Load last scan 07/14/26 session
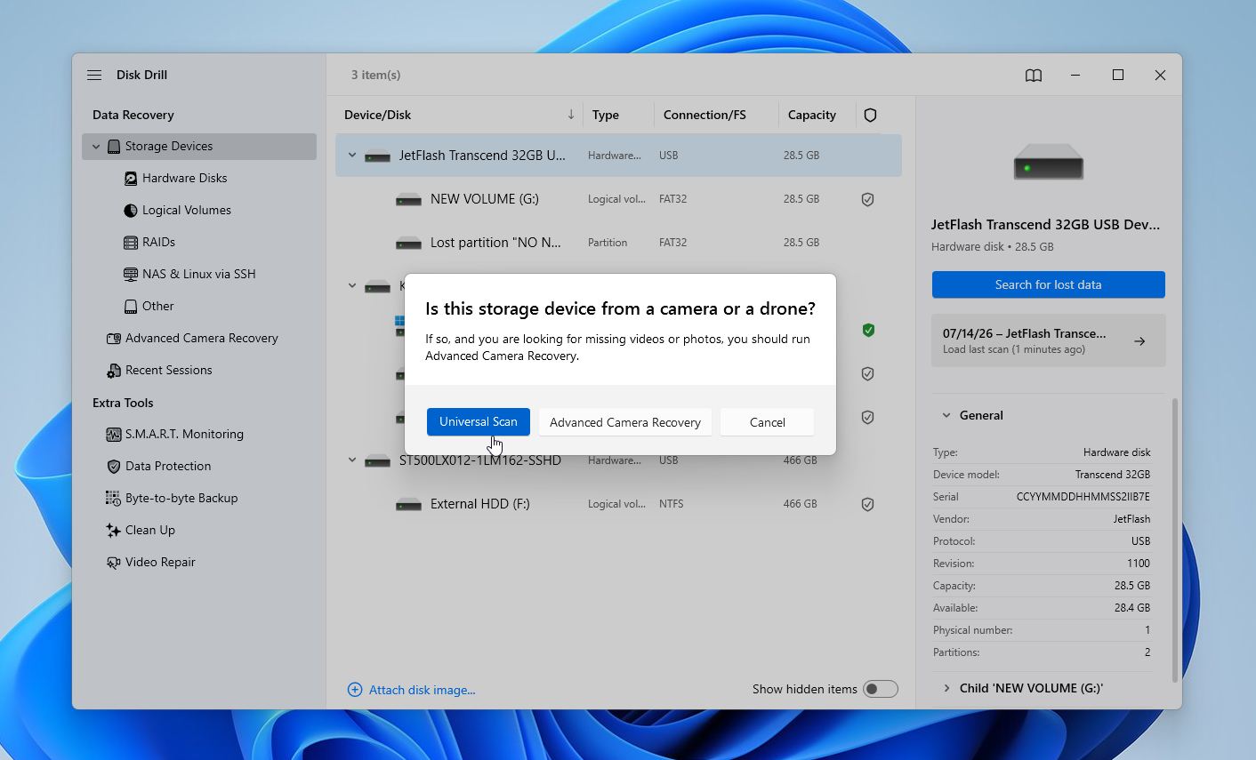 [x=1048, y=340]
